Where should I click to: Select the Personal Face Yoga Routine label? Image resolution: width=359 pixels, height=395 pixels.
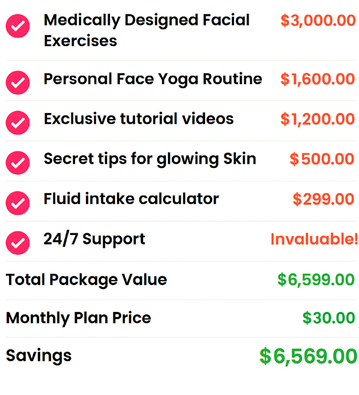153,79
